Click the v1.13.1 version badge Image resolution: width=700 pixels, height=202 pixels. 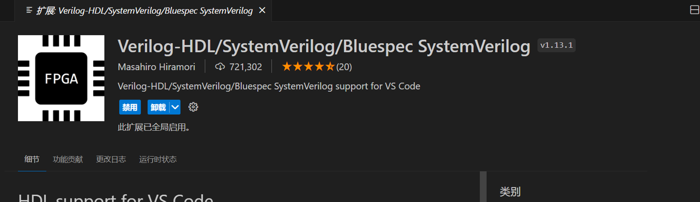pos(556,46)
